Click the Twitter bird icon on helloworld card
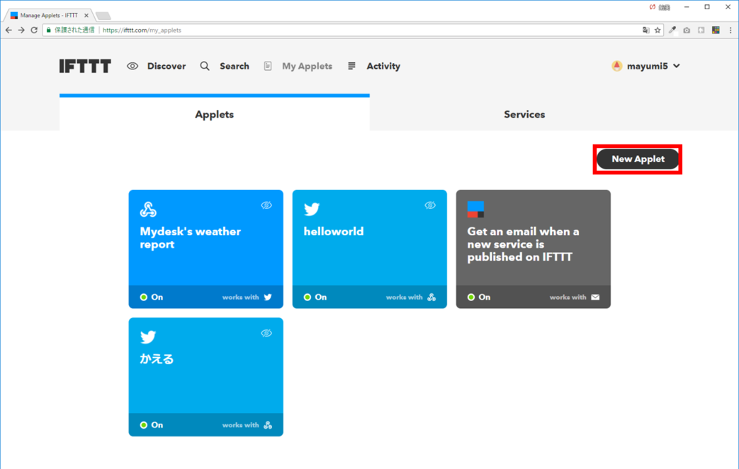The height and width of the screenshot is (469, 739). 312,209
